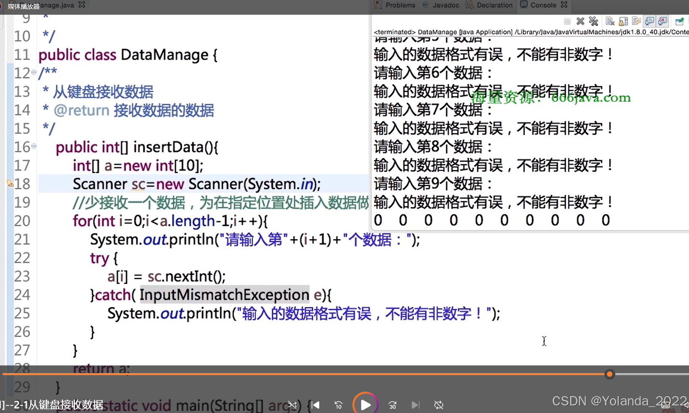Rewind 10 seconds in media player
Viewport: 689px width, 413px height.
pos(338,405)
